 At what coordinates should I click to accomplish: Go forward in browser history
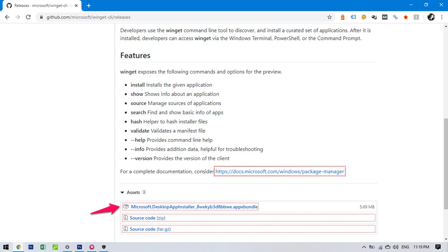(17, 17)
